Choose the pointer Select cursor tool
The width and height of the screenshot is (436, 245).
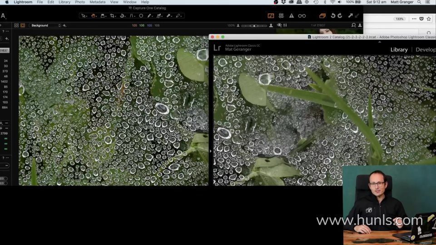pos(84,16)
